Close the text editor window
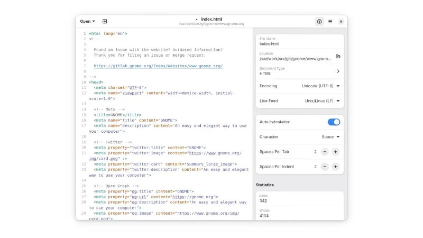 [341, 22]
